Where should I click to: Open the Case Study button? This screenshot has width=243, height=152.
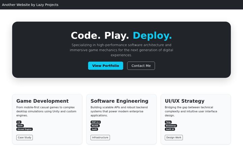(x=25, y=137)
